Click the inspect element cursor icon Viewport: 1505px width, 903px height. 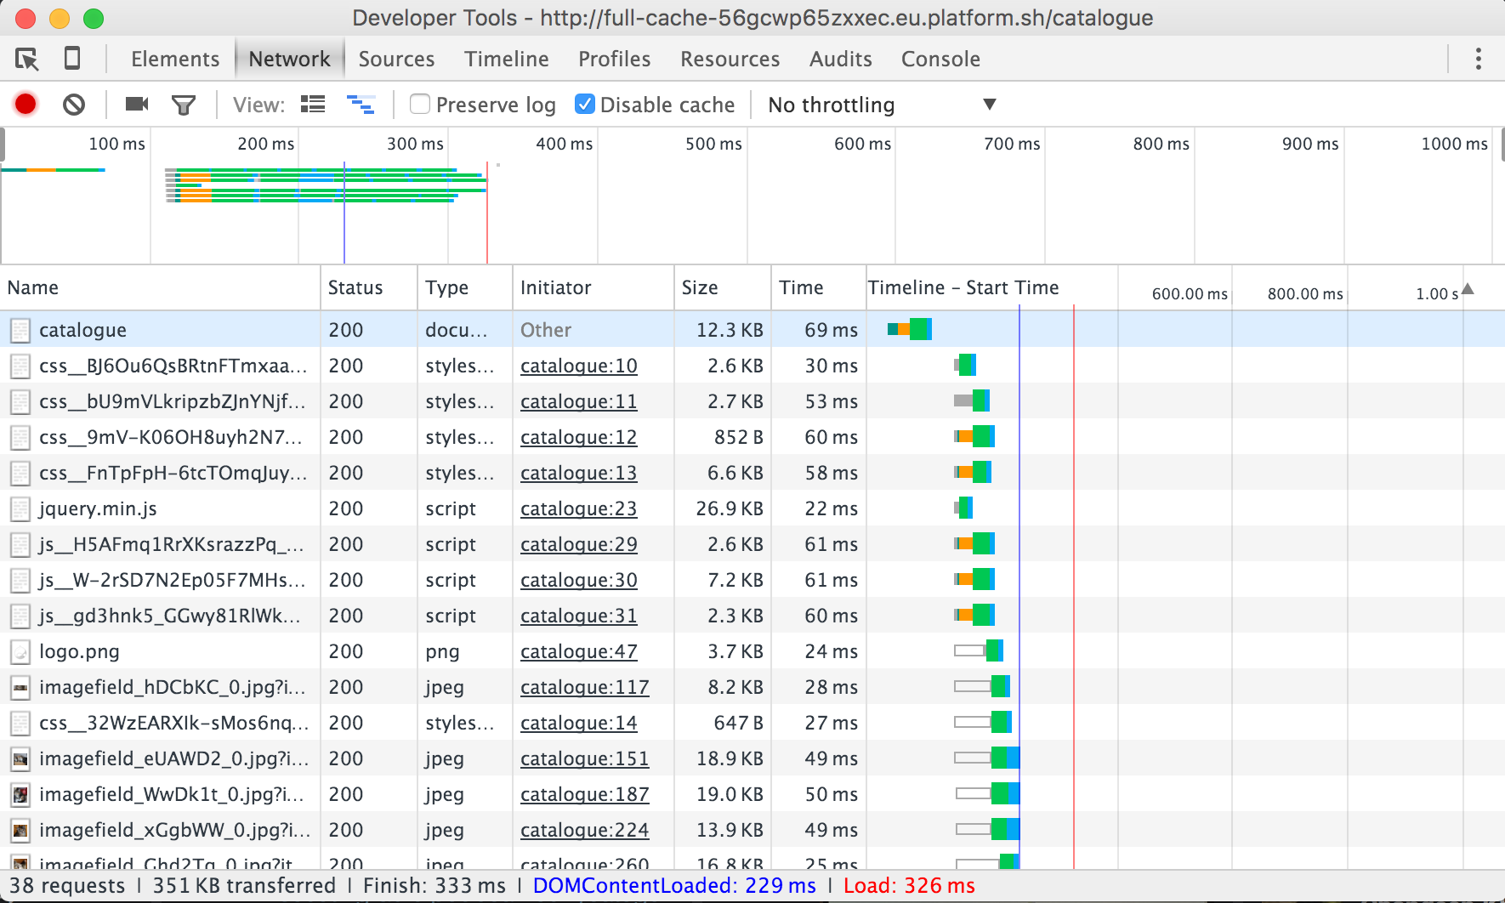(x=27, y=59)
